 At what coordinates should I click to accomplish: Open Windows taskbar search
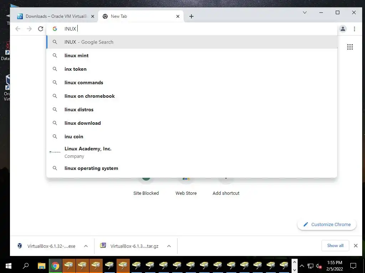pyautogui.click(x=26, y=266)
